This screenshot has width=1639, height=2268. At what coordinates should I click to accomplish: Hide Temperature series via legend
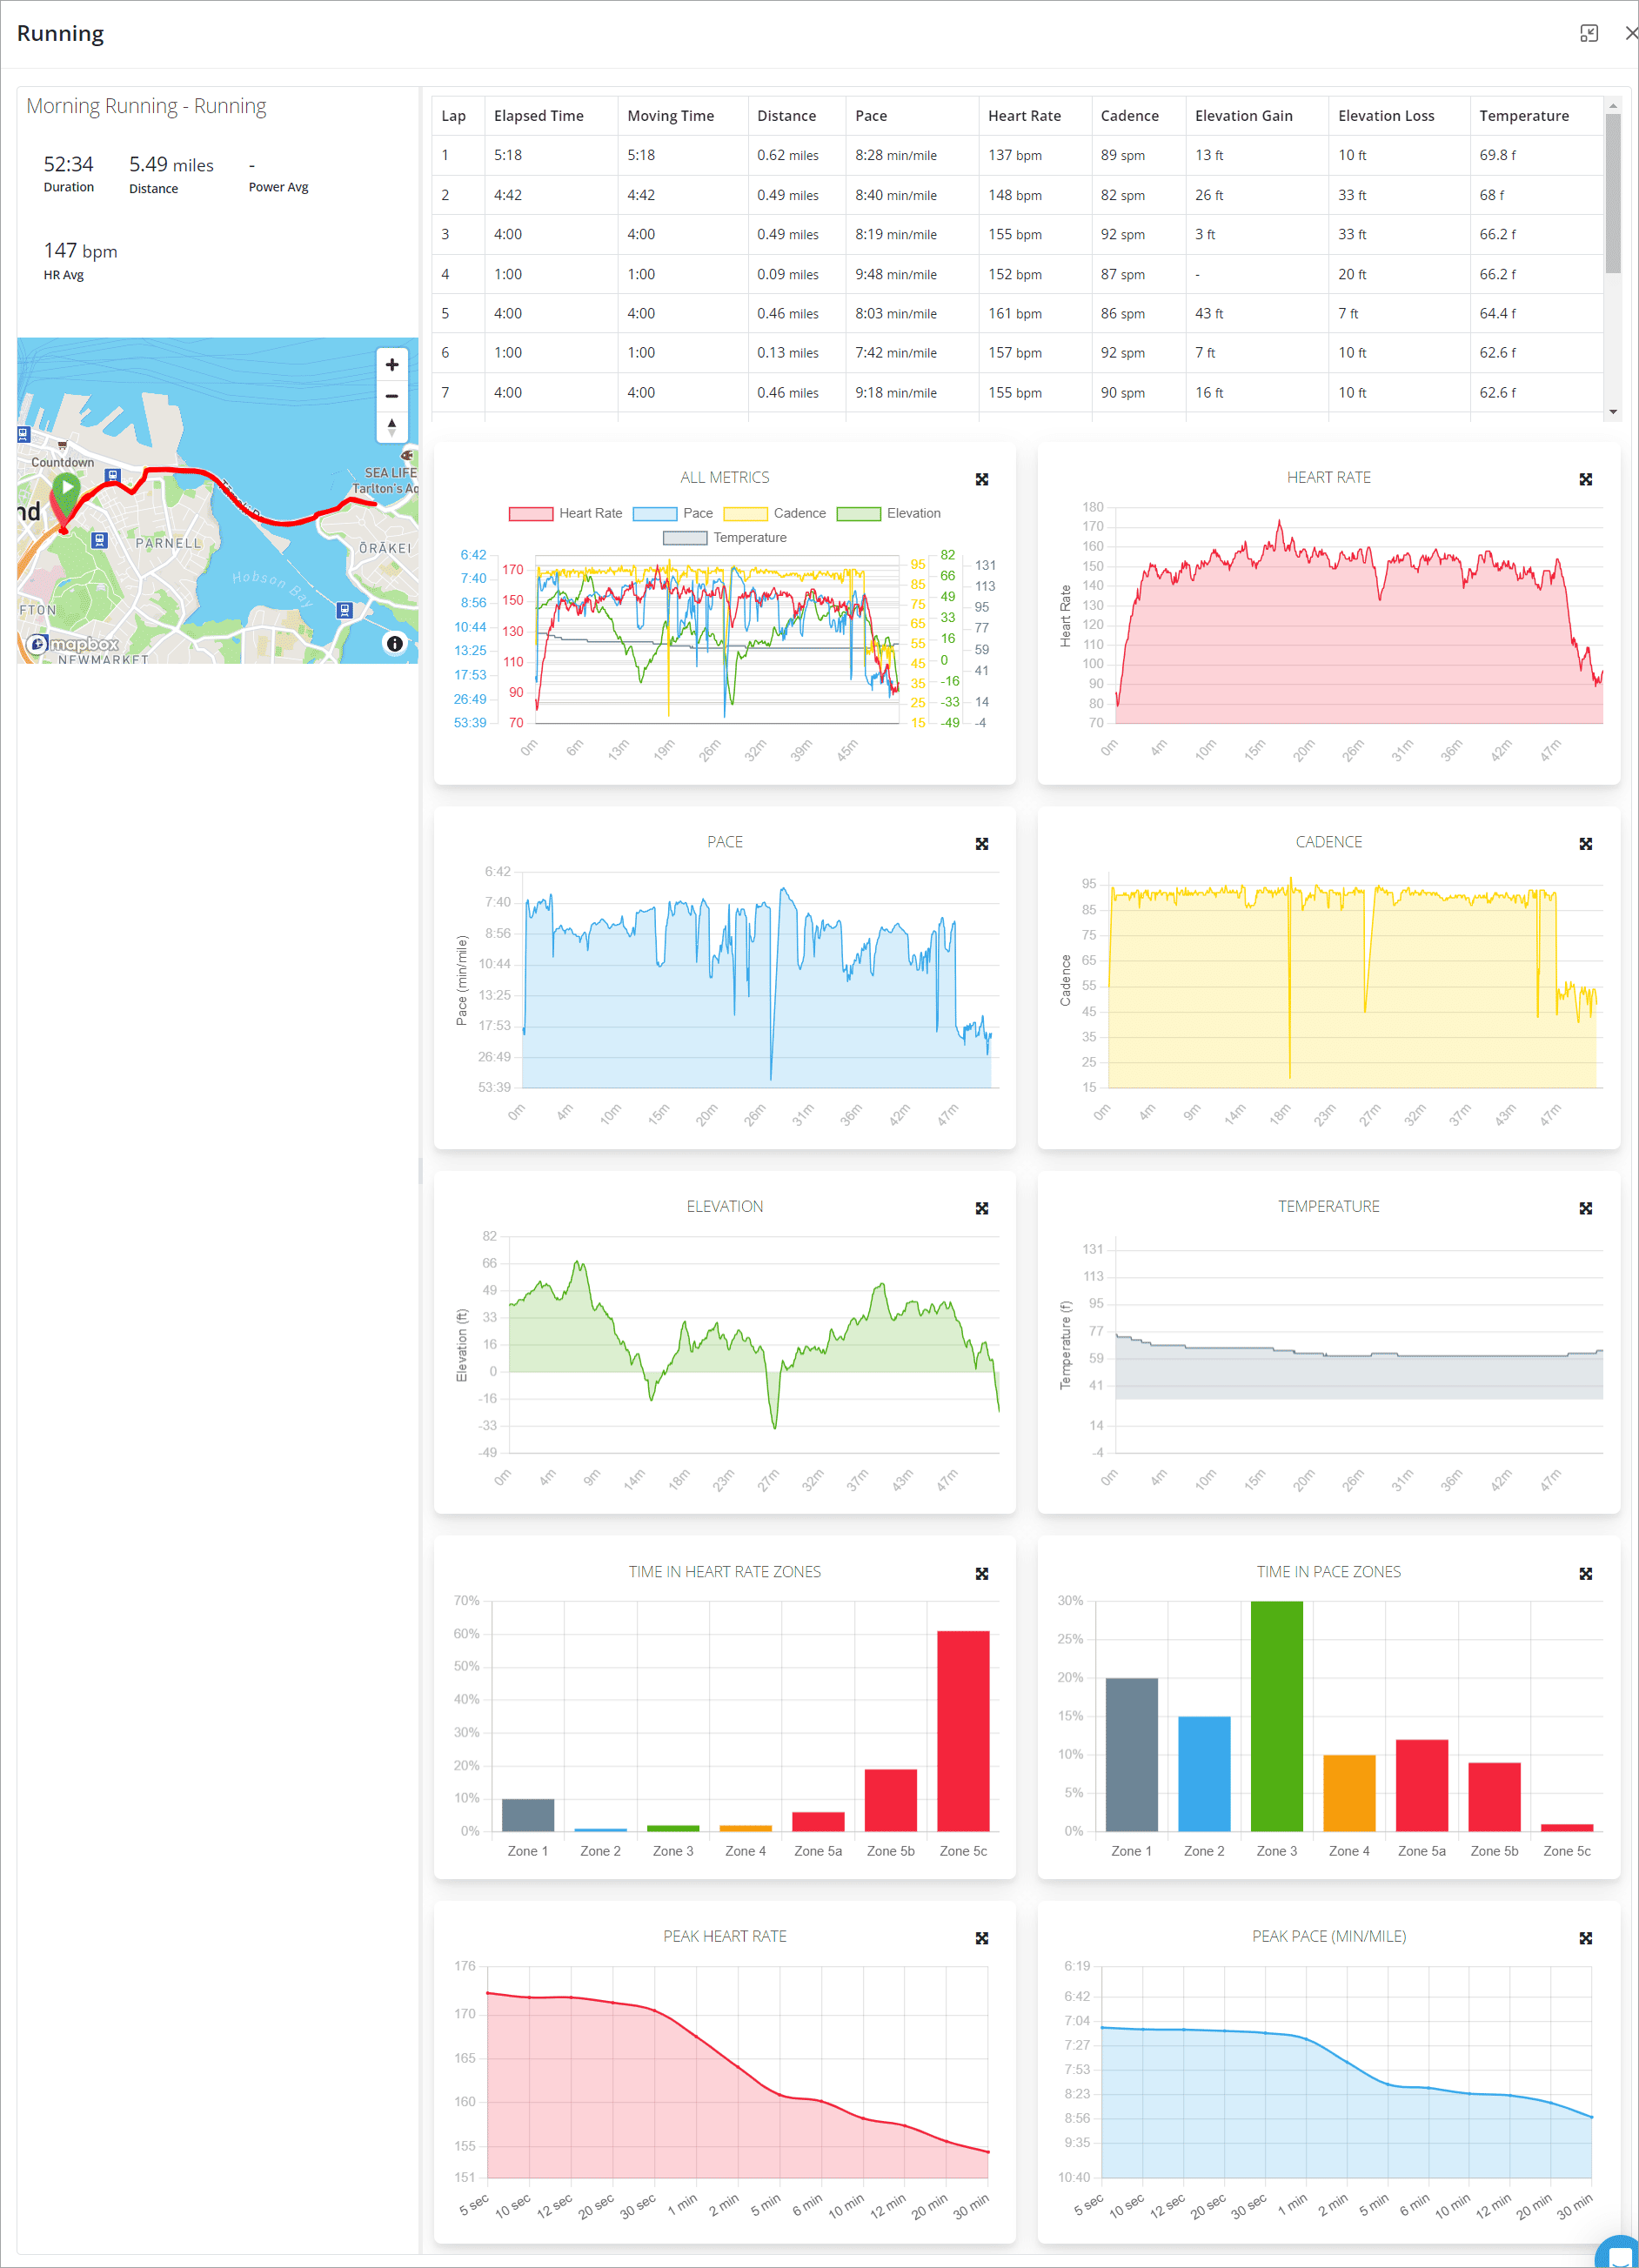click(x=726, y=538)
